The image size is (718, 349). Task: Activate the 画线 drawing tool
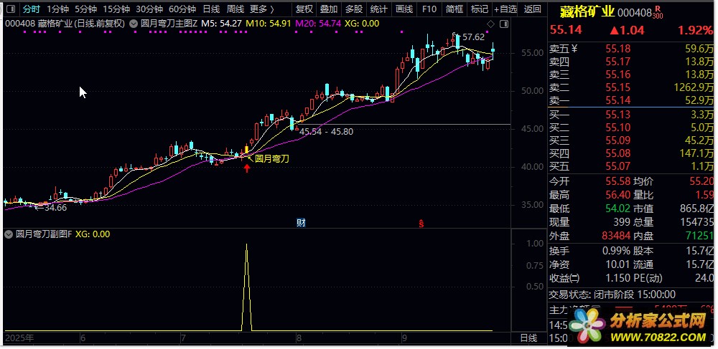(x=404, y=9)
